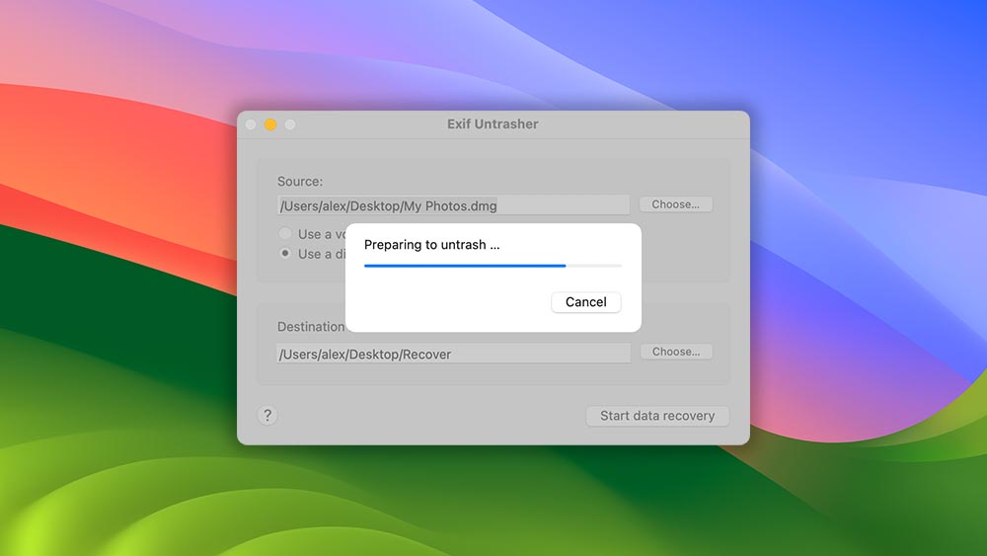Click the 'Preparing to untrash ...' text
Image resolution: width=987 pixels, height=556 pixels.
click(432, 244)
